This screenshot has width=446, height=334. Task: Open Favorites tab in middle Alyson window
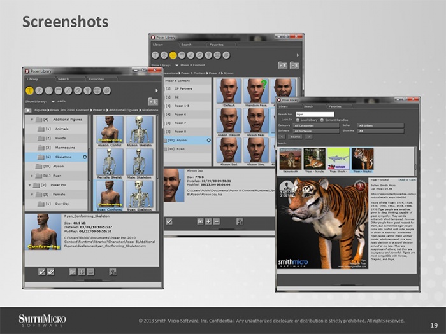(220, 45)
